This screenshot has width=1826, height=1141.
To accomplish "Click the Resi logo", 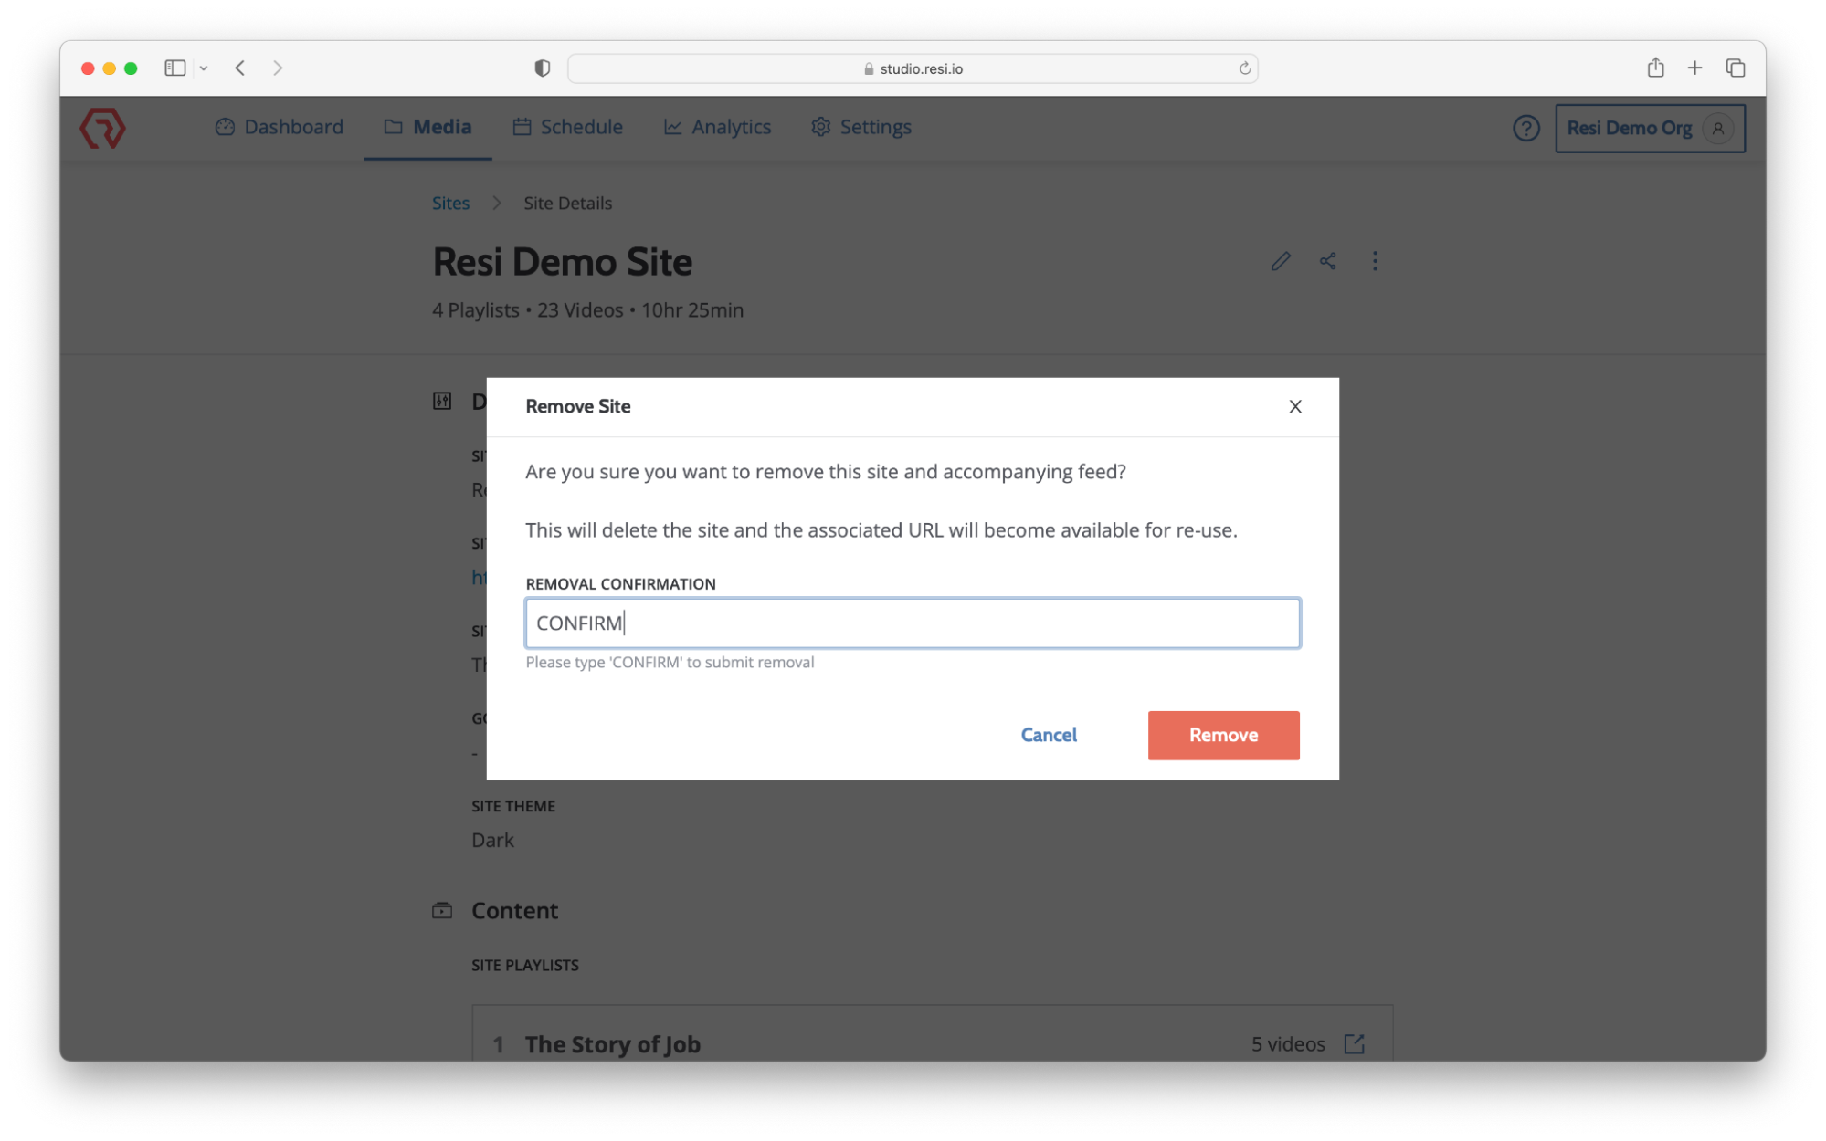I will point(102,128).
